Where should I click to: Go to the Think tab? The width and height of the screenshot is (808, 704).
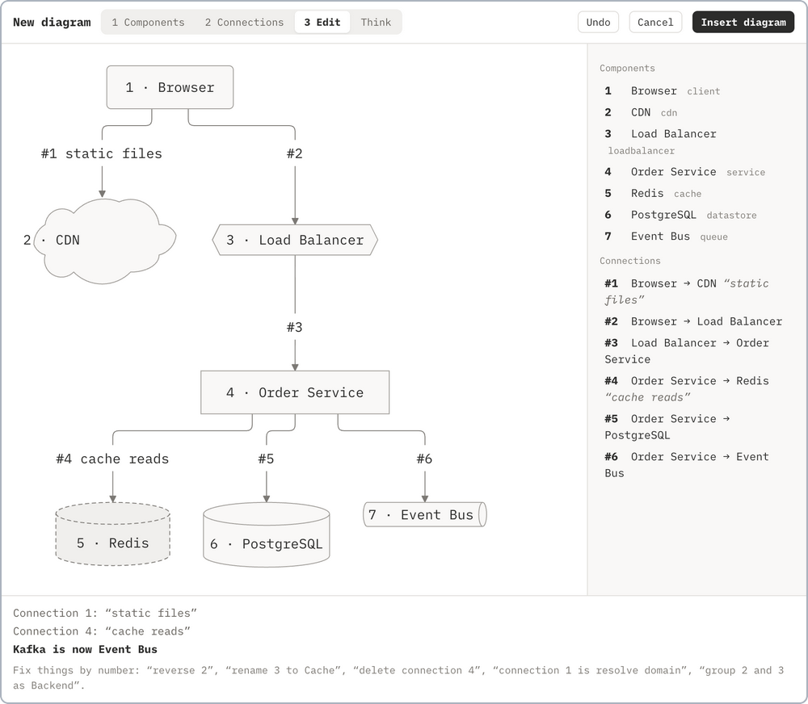pyautogui.click(x=376, y=22)
